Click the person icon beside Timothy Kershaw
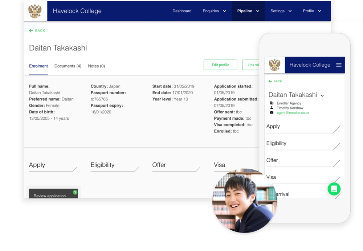The image size is (363, 251). tap(272, 108)
